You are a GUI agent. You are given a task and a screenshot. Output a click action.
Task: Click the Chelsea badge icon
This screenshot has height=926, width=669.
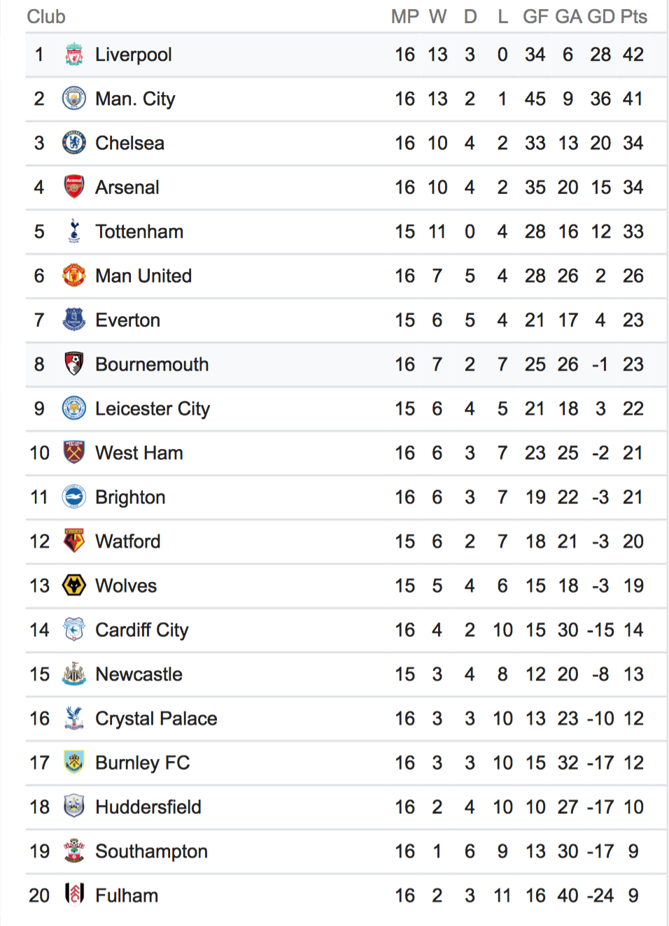coord(74,143)
